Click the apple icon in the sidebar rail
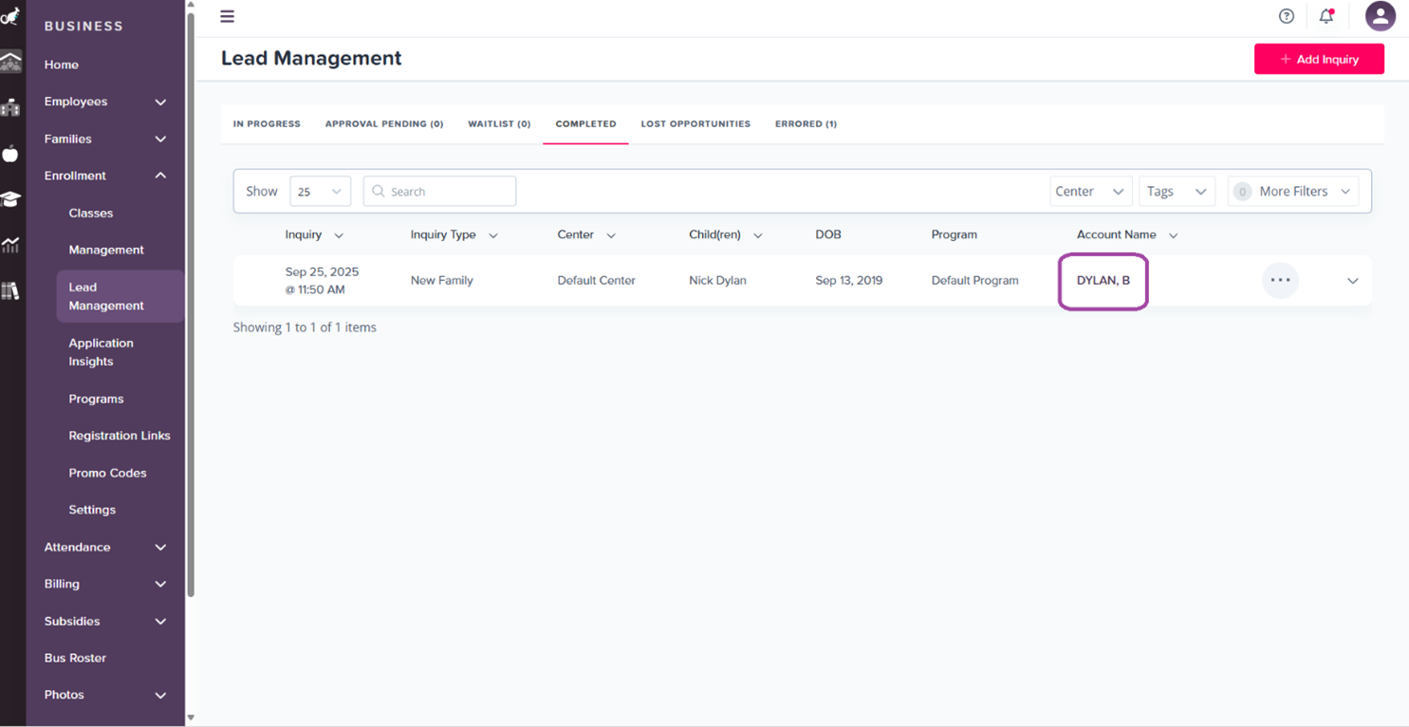 10,154
